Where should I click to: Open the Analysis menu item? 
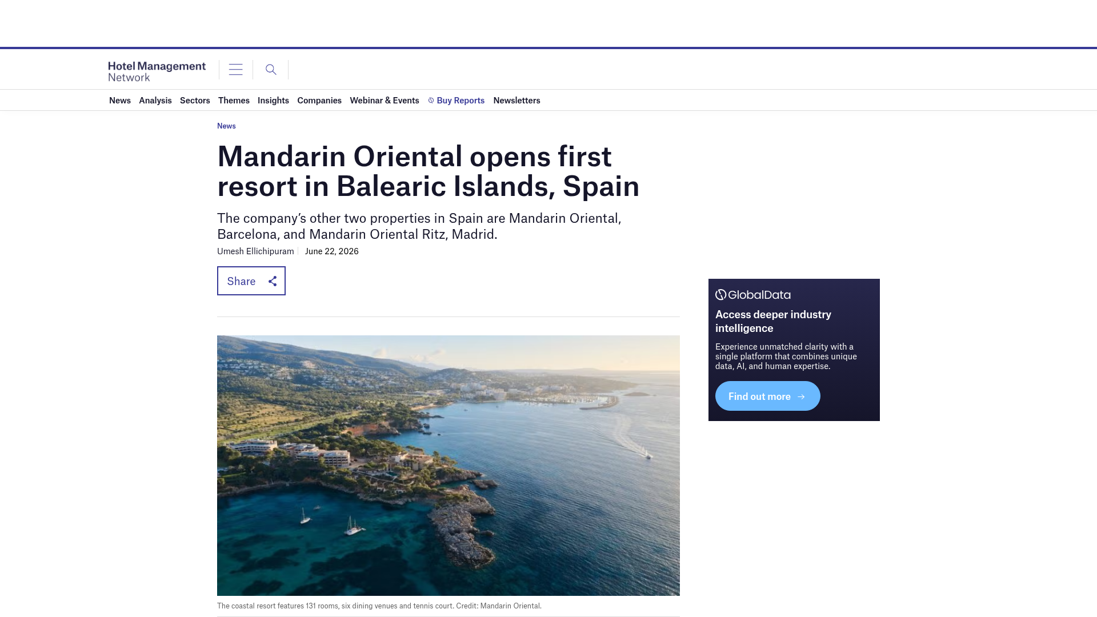point(155,101)
